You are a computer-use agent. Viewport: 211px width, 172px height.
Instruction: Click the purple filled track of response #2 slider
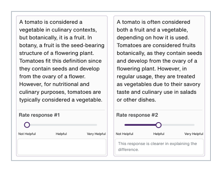coord(140,125)
